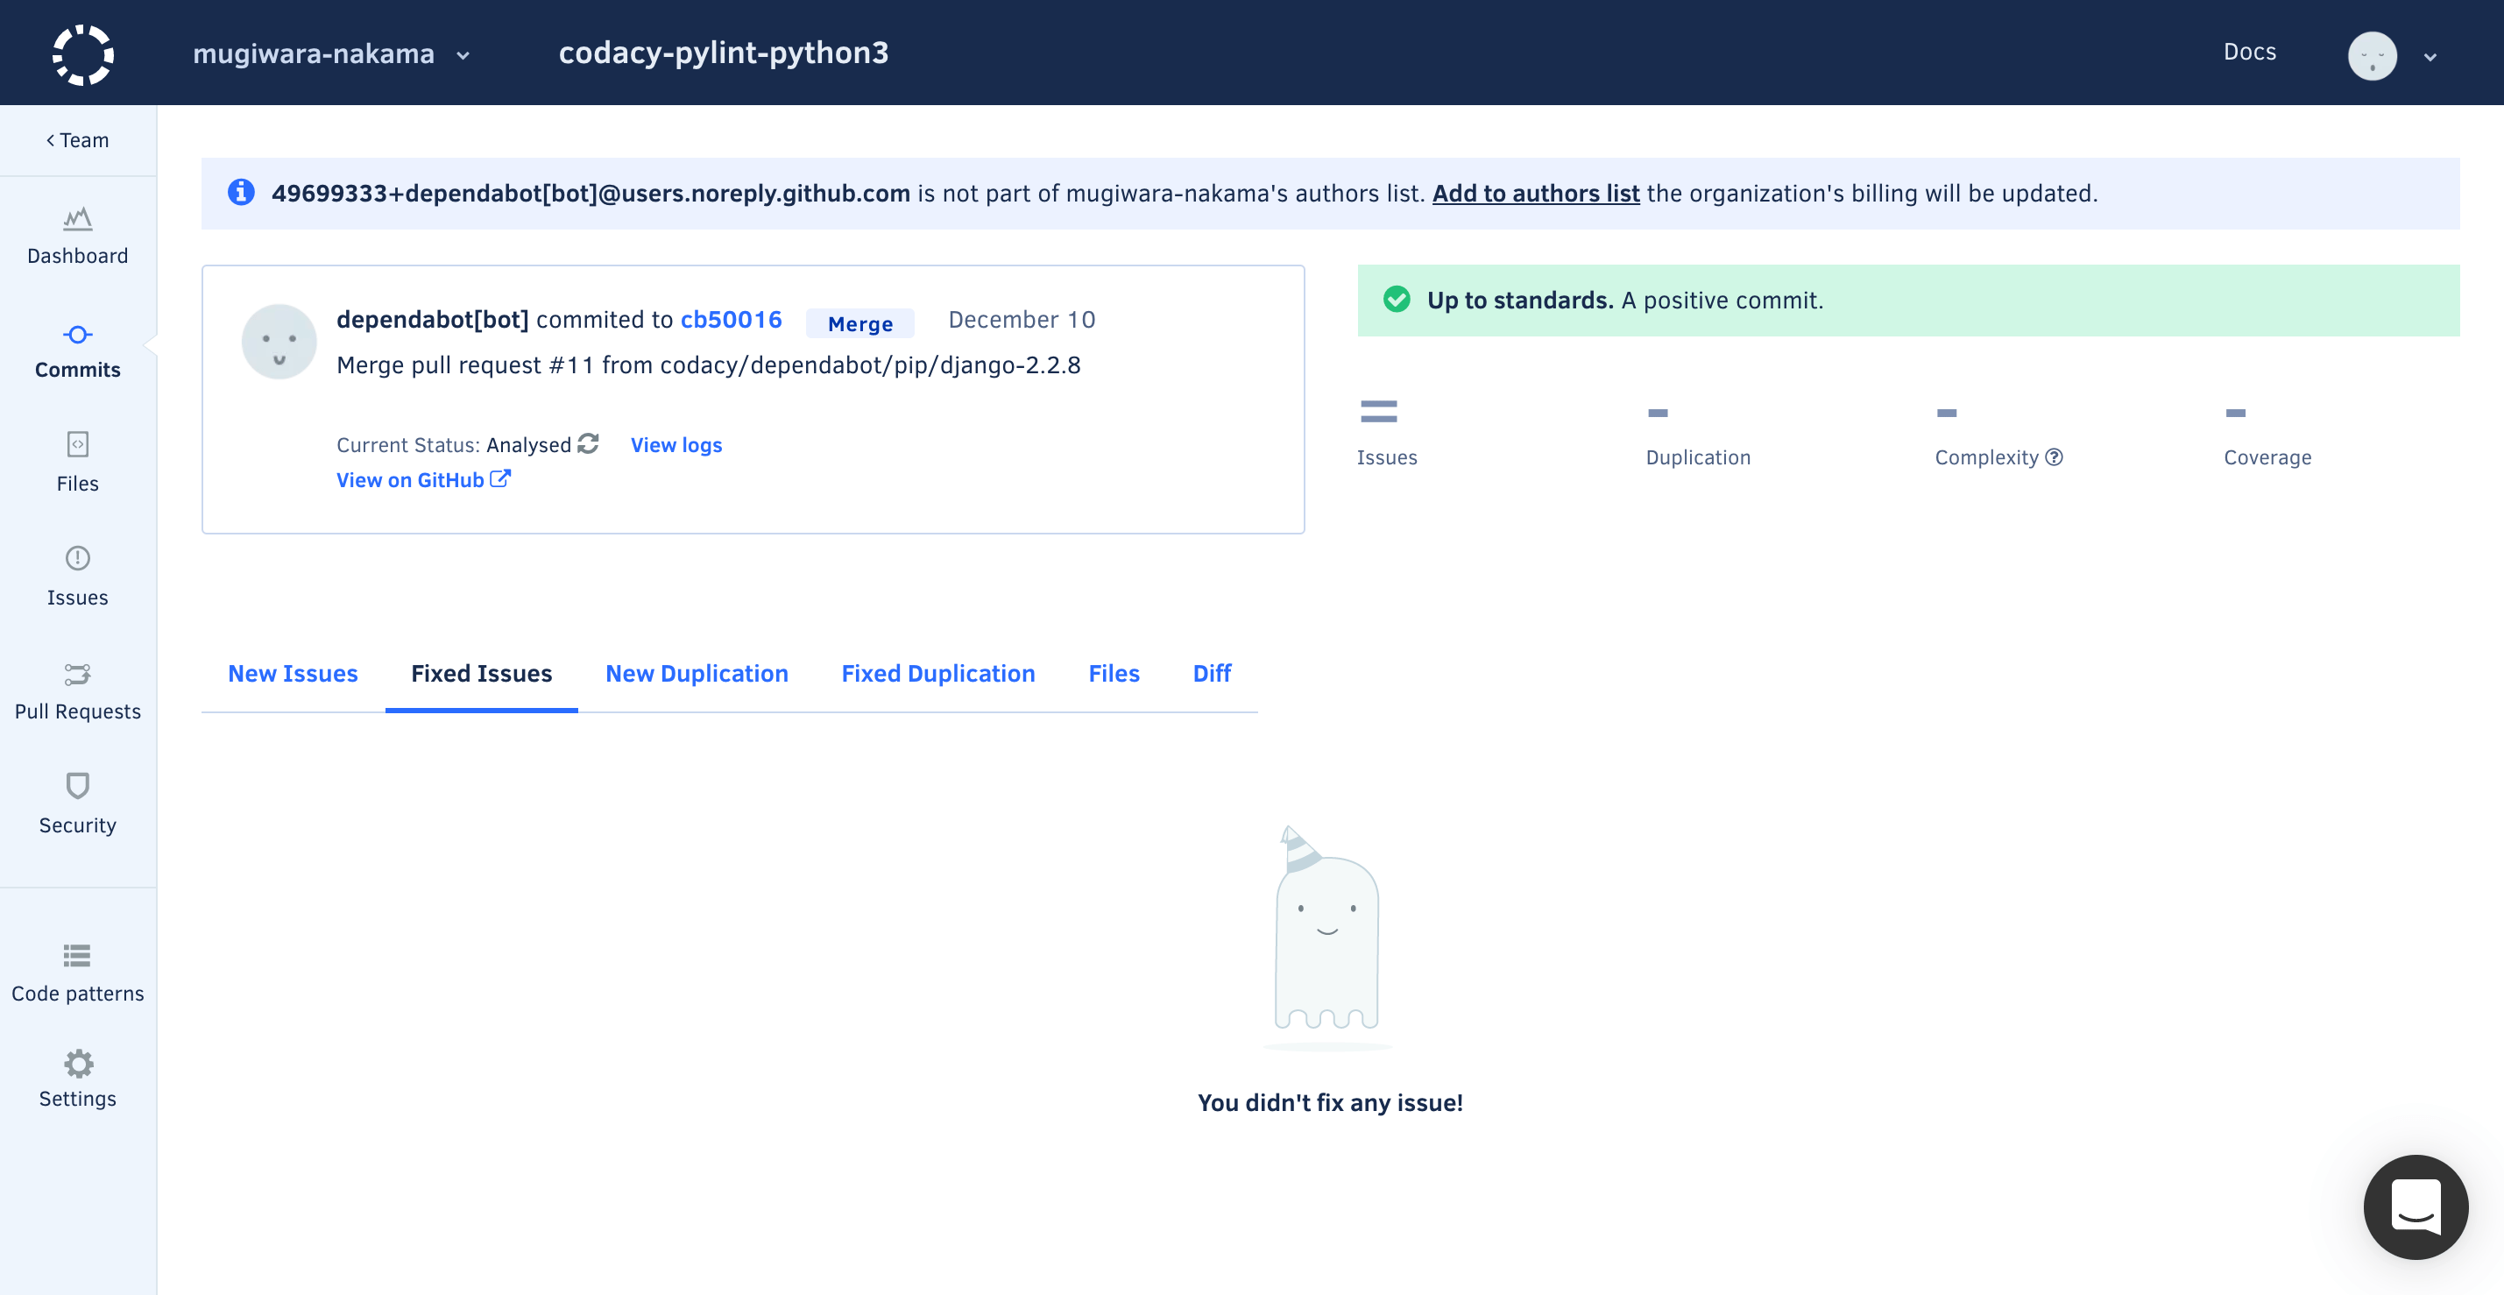This screenshot has width=2504, height=1295.
Task: Click the View logs link
Action: [676, 444]
